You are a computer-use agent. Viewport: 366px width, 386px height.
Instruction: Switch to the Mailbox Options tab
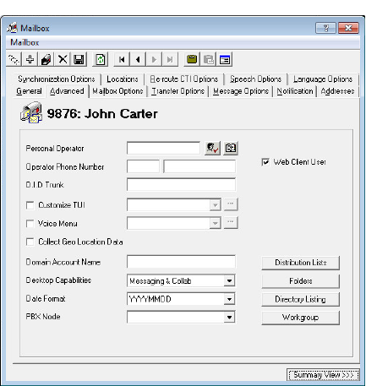click(x=117, y=91)
